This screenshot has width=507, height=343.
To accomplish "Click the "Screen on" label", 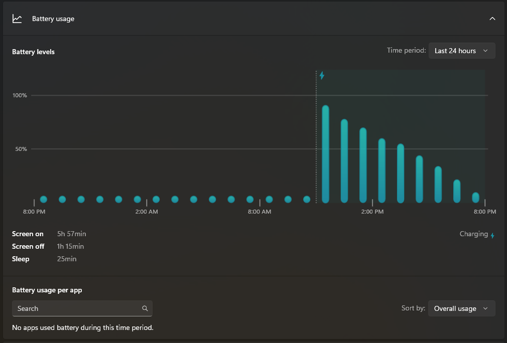I will point(28,234).
